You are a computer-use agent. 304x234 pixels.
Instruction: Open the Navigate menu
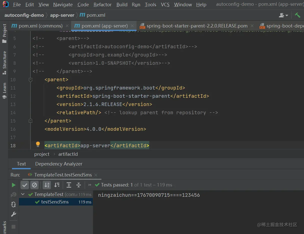coord(63,4)
